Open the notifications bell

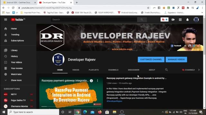click(x=187, y=20)
